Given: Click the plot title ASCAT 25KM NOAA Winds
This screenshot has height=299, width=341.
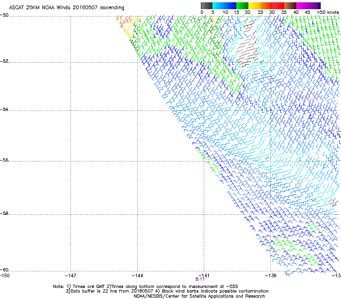Looking at the screenshot, I should [x=66, y=7].
